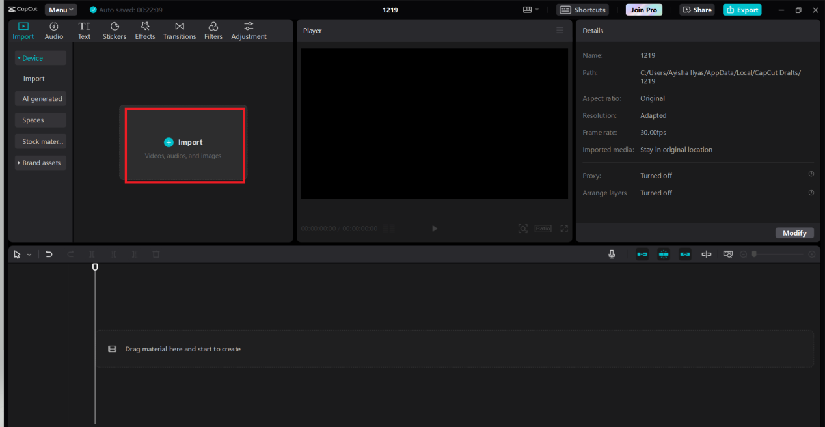Open the Audio tab
This screenshot has height=427, width=825.
tap(54, 31)
